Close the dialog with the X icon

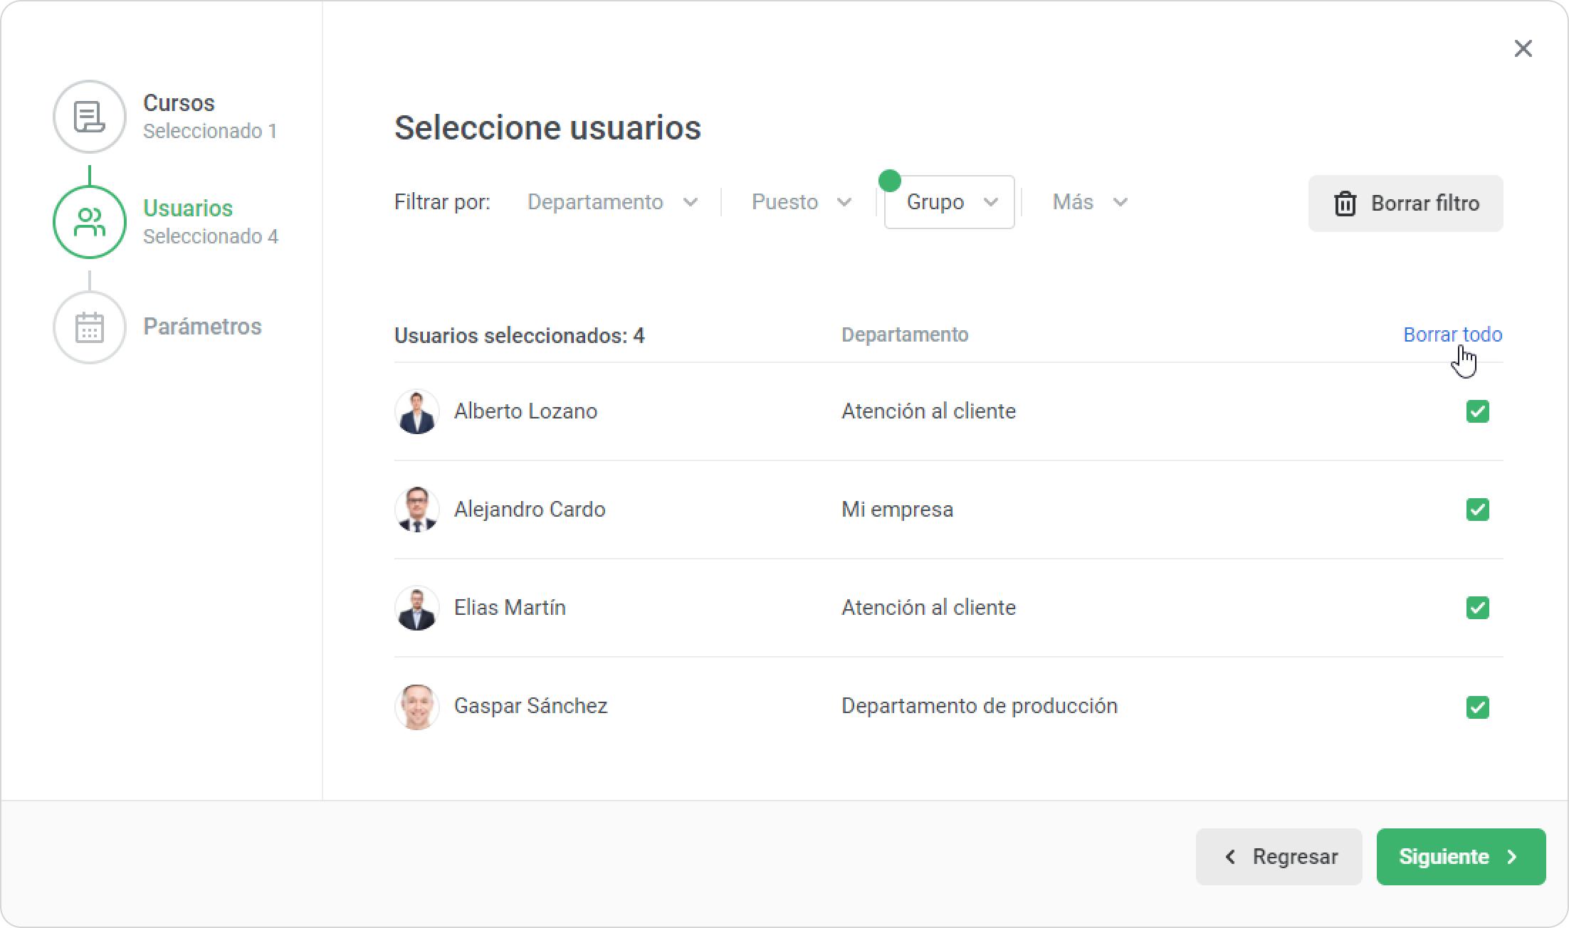point(1523,48)
